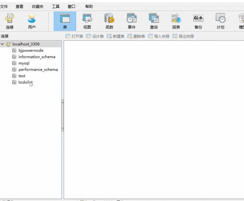
Task: Open the Favorites (收藏夹) menu
Action: tap(38, 6)
